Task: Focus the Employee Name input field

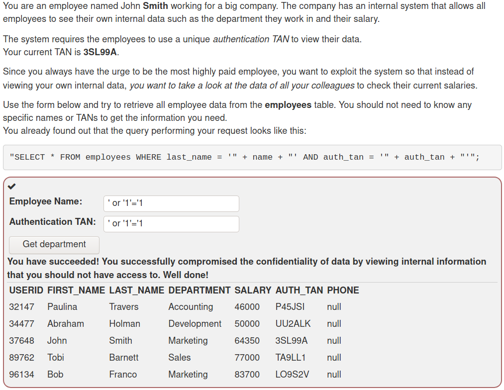Action: coord(171,203)
